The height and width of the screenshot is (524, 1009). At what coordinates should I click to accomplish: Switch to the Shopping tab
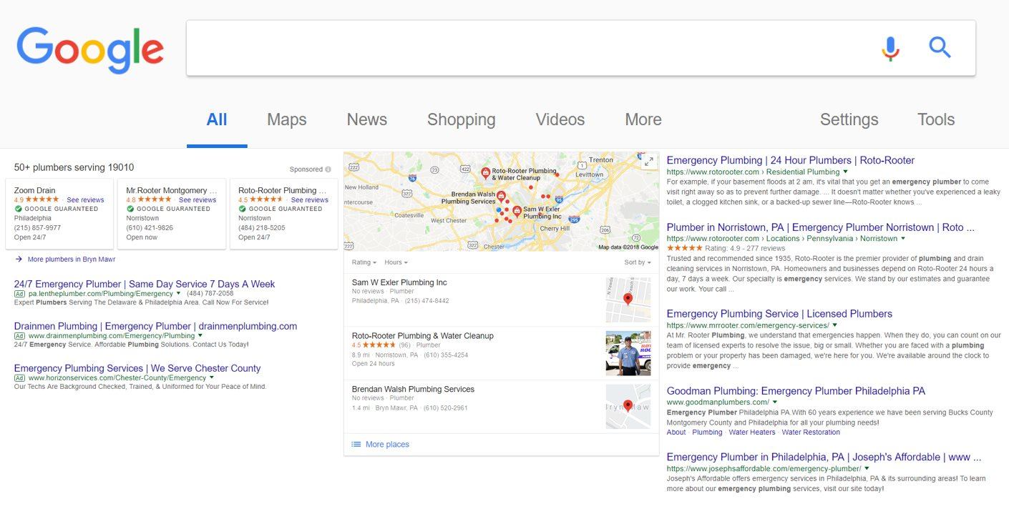tap(462, 120)
